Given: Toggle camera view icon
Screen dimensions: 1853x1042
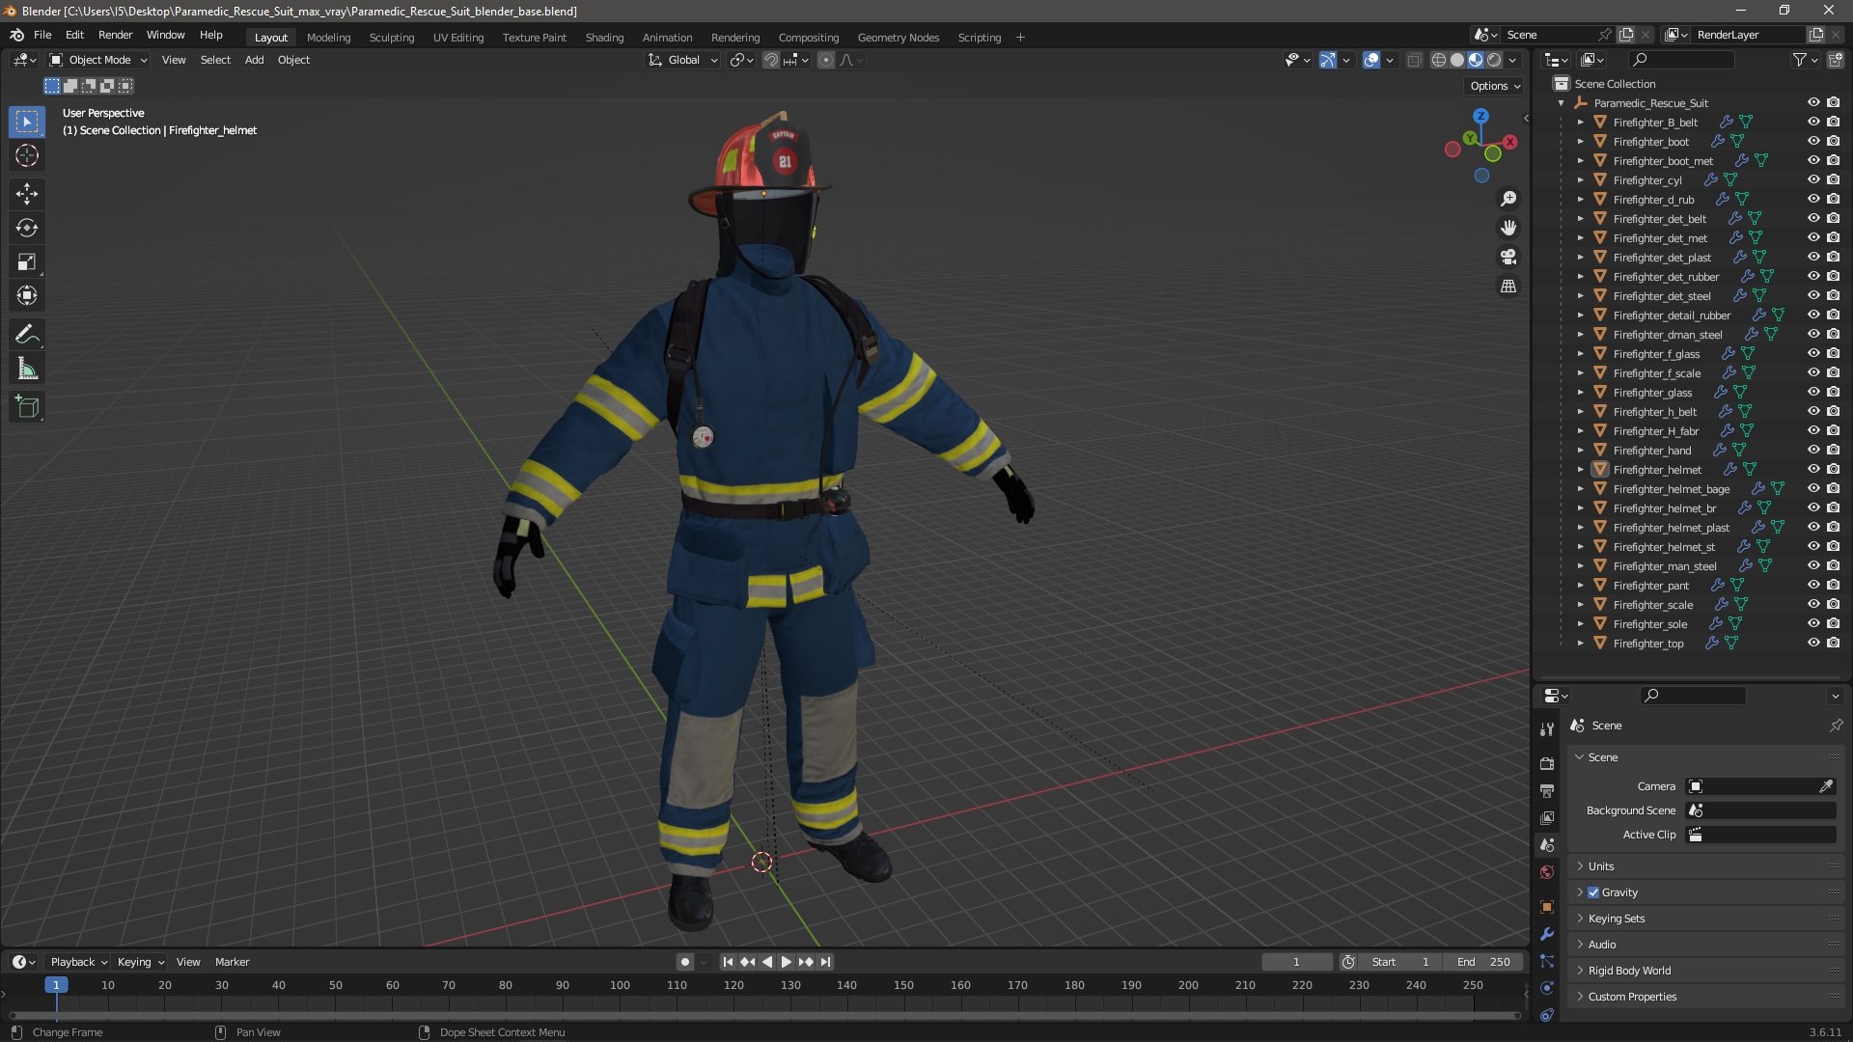Looking at the screenshot, I should (1507, 257).
